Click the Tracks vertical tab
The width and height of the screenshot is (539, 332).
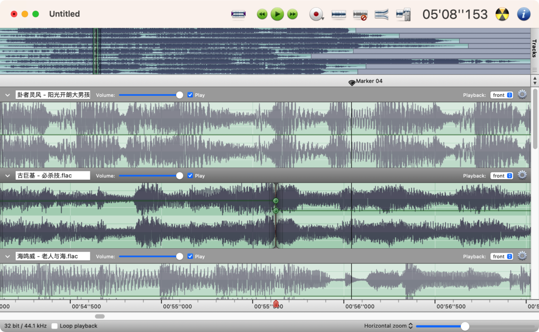point(535,48)
